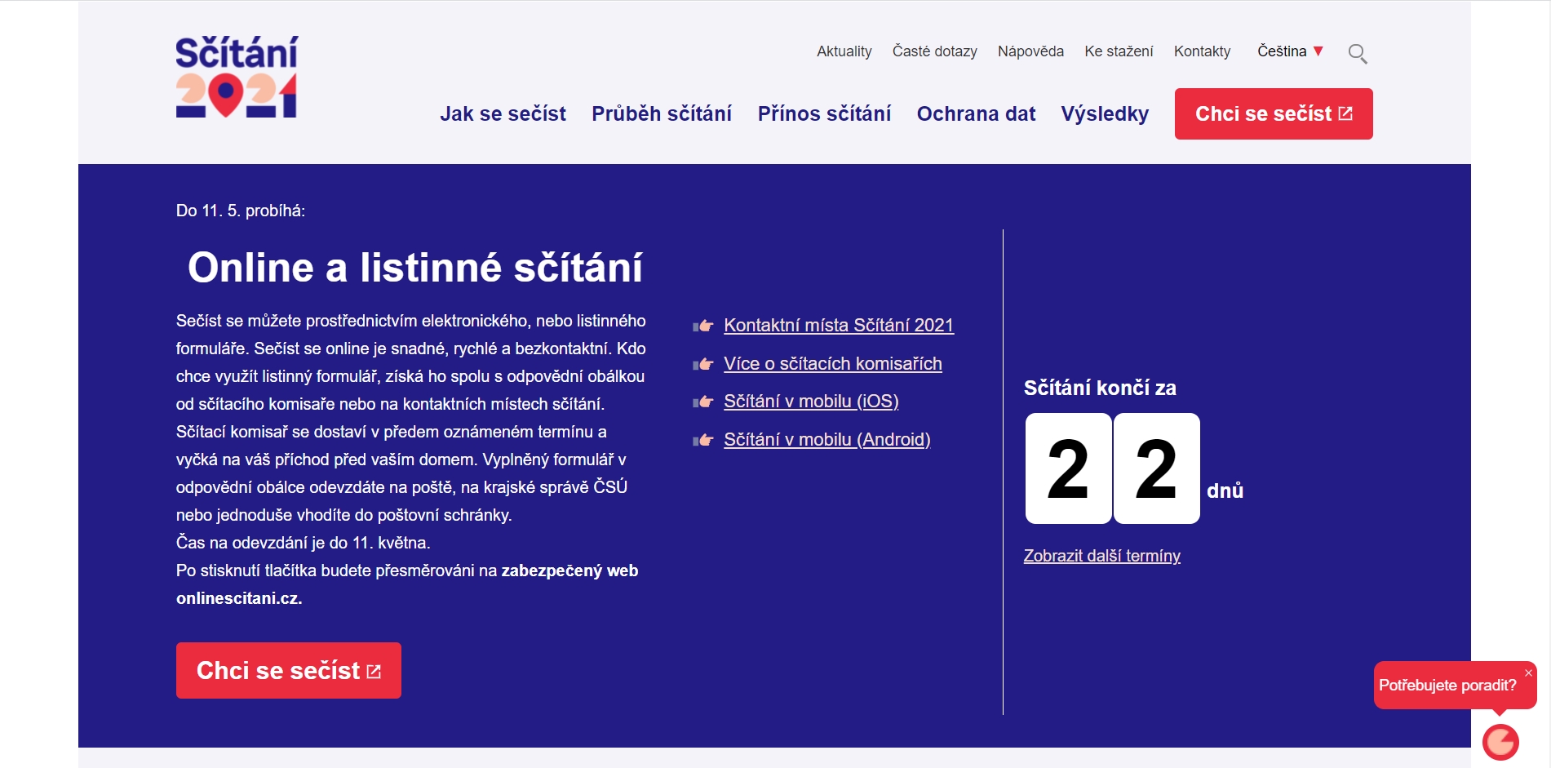Click the pointing hand icon beside Více o sčítacích komisařích
The image size is (1551, 768).
pyautogui.click(x=702, y=364)
